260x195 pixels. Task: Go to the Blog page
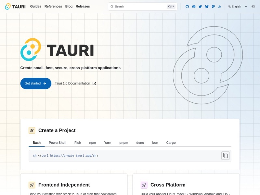(69, 6)
